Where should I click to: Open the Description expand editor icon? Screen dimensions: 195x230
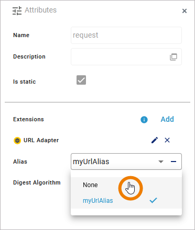[174, 57]
